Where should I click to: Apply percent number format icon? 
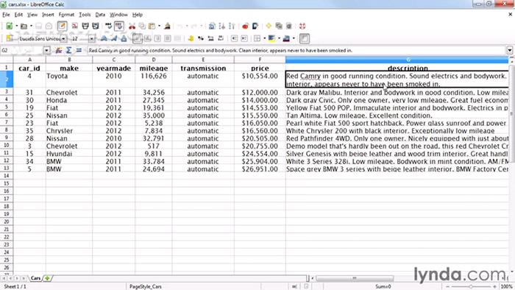(201, 38)
